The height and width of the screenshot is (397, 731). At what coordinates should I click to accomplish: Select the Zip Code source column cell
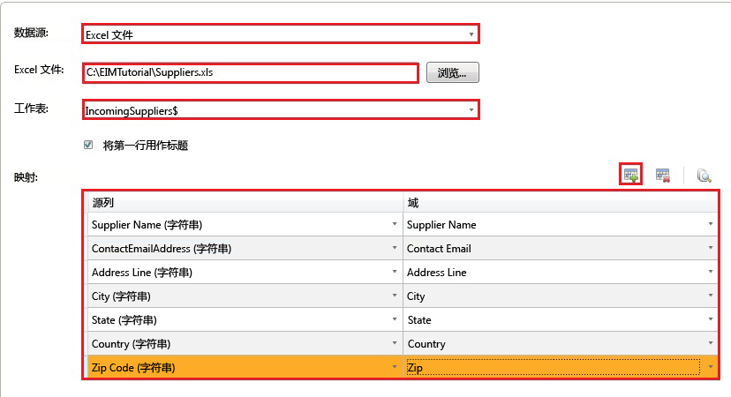pyautogui.click(x=238, y=367)
